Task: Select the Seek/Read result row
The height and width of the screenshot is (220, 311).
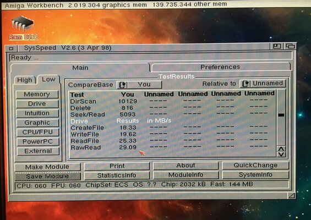Action: (172, 114)
